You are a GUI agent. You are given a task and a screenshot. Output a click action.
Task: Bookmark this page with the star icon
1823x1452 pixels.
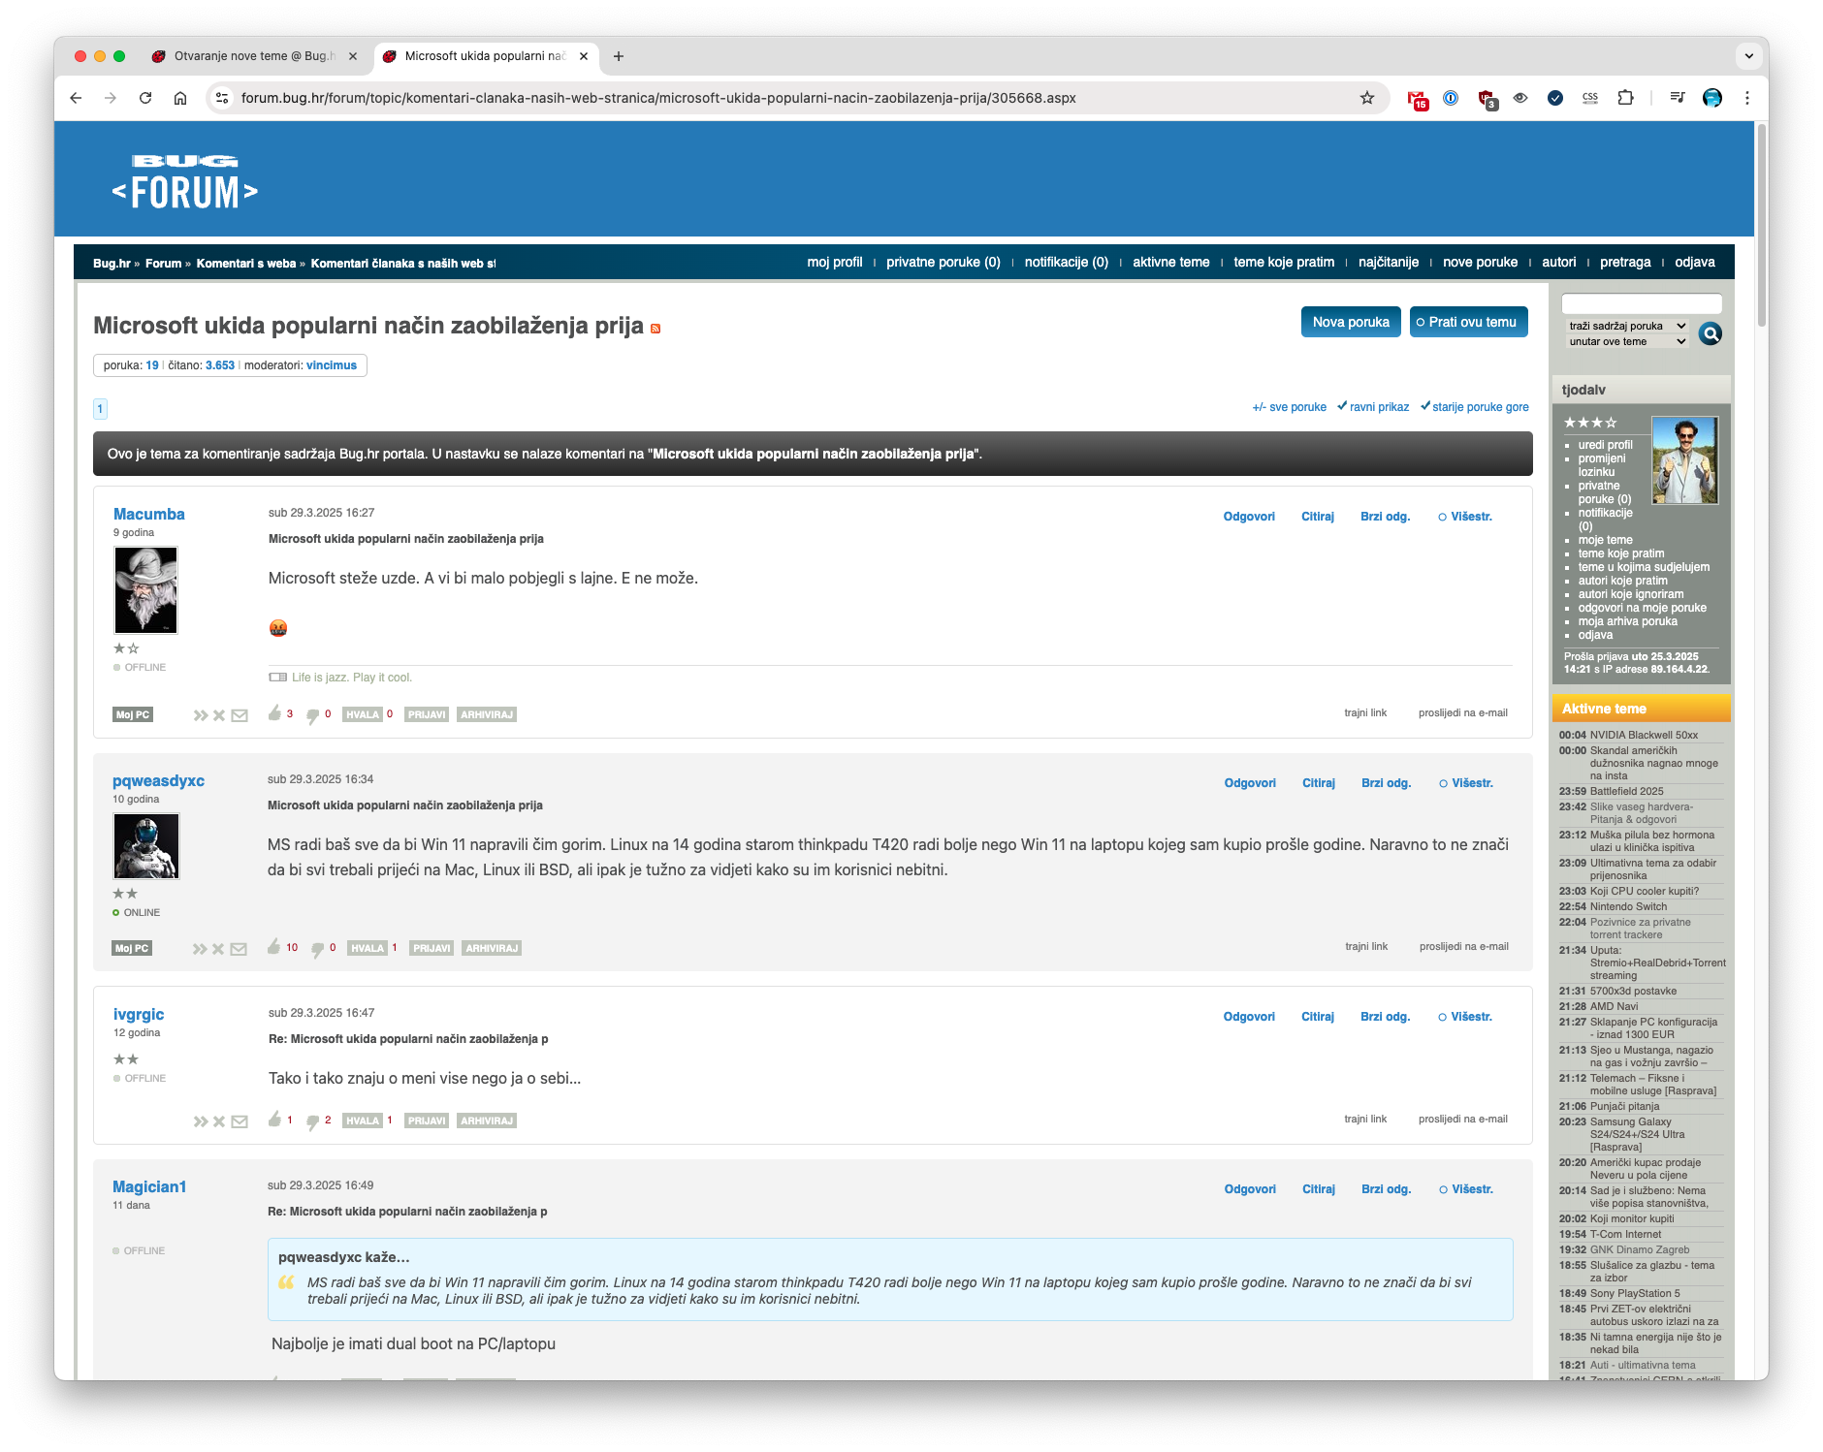[1367, 98]
